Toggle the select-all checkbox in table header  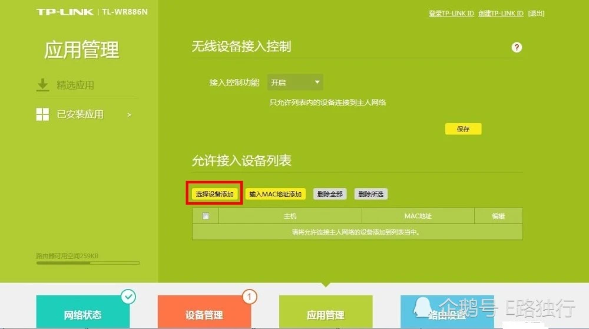pos(206,216)
